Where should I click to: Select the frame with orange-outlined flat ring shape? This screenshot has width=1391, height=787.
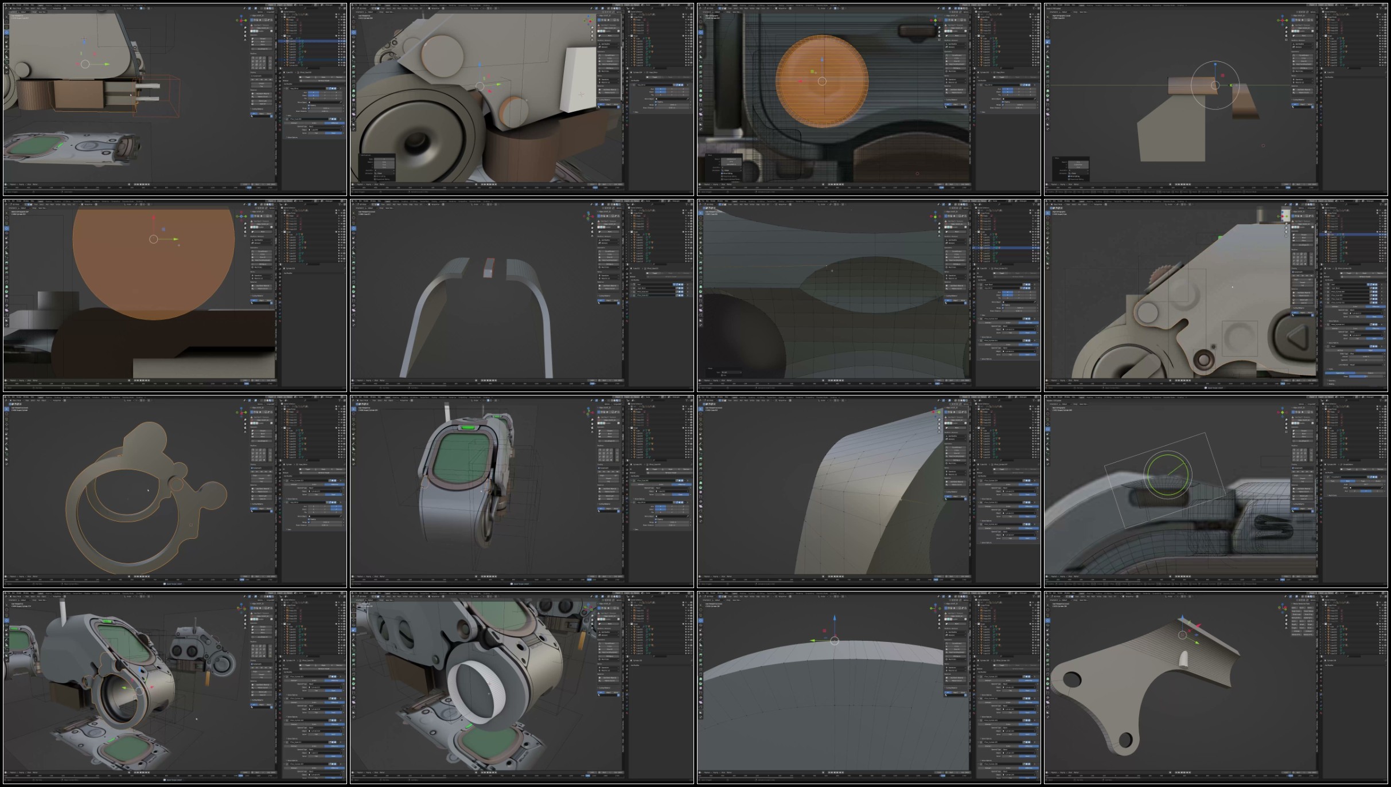[175, 491]
